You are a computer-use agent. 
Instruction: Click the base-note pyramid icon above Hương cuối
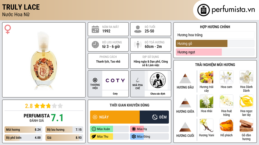point(185,127)
